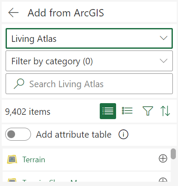178x186 pixels.
Task: Click the Terrain layer name
Action: click(34, 160)
